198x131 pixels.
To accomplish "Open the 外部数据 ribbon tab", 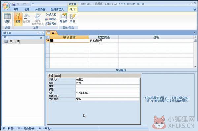I will 40,9.
